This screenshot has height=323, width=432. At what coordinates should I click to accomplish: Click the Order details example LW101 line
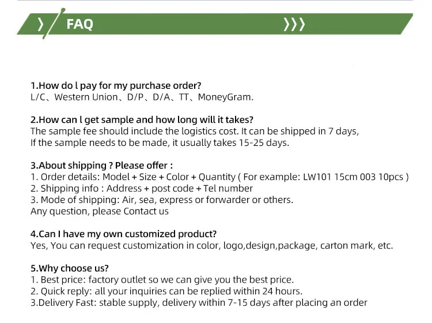tap(219, 177)
